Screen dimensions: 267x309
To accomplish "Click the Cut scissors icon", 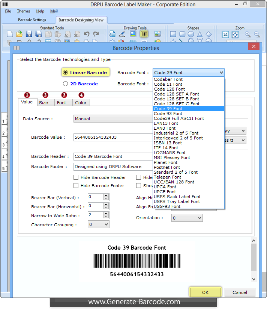I will pyautogui.click(x=67, y=34).
